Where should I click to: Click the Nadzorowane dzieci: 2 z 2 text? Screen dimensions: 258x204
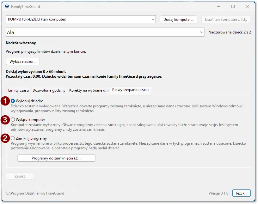[x=230, y=32]
